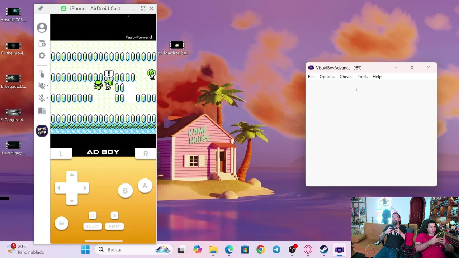Tap the D-pad left arrow

[59, 188]
